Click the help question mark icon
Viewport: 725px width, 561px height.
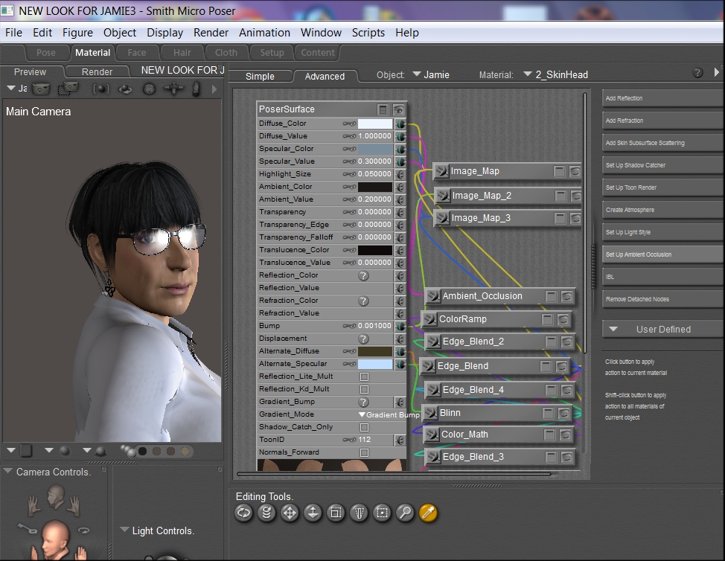(x=697, y=73)
